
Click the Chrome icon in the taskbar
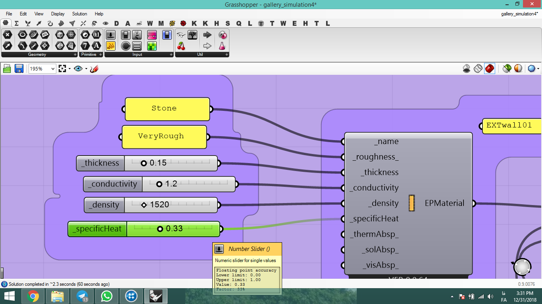(33, 296)
